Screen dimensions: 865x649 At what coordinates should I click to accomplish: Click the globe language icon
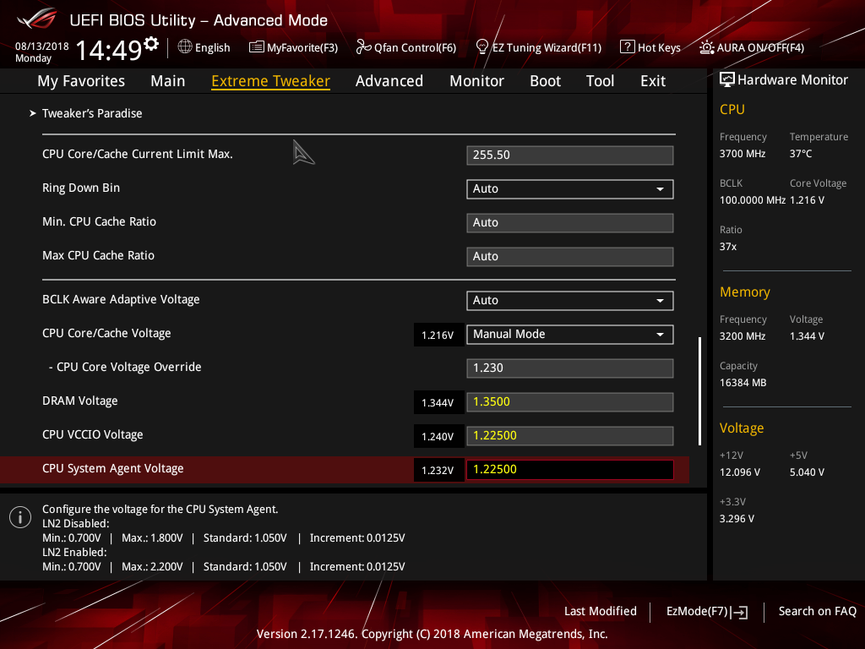(185, 47)
